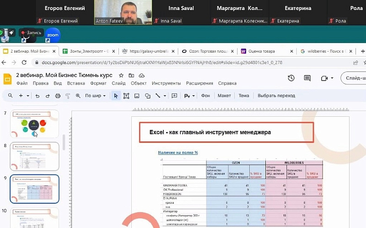Viewport: 366px width, 228px height.
Task: Click the browser forward arrow
Action: (x=14, y=62)
